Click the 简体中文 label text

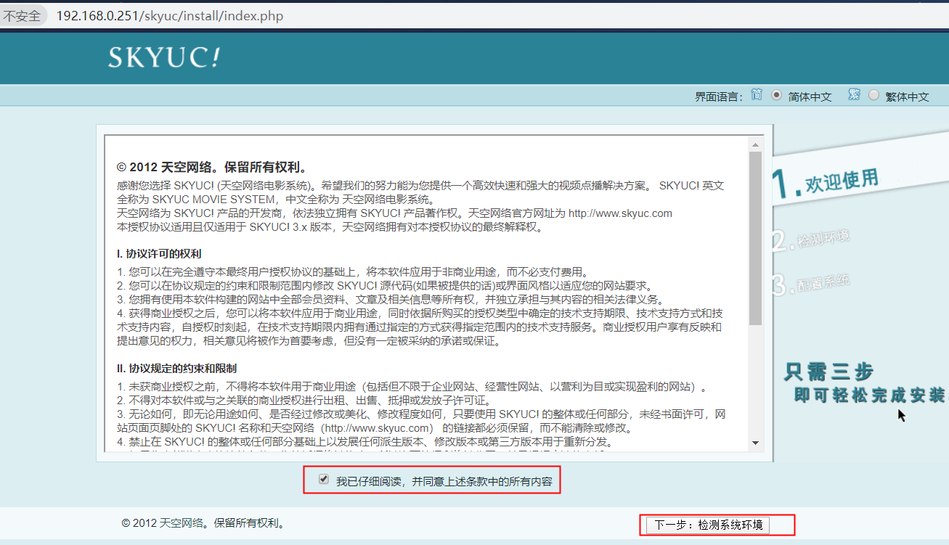pyautogui.click(x=810, y=97)
